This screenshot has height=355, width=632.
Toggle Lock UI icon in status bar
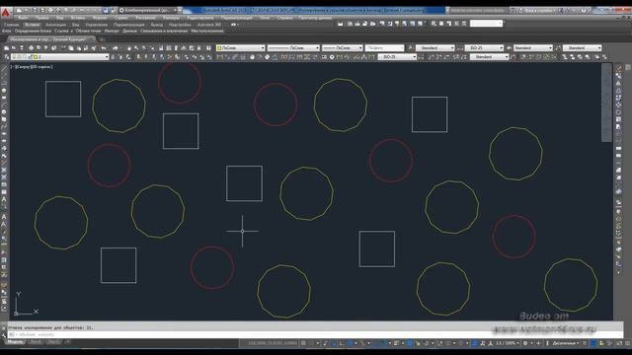coord(593,343)
